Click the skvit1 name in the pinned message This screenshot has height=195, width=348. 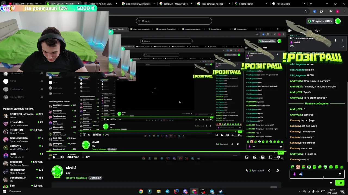pos(297,42)
